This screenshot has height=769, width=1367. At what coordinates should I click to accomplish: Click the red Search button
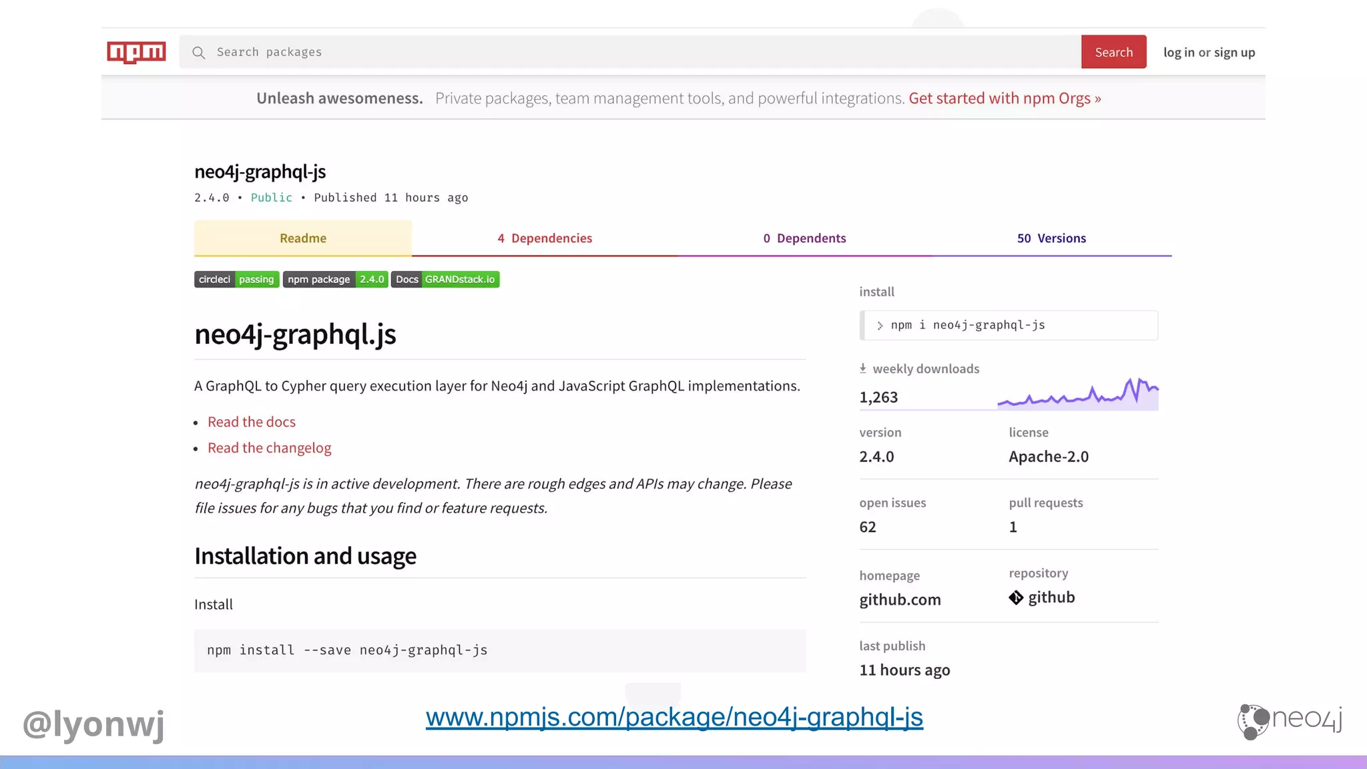[x=1113, y=52]
